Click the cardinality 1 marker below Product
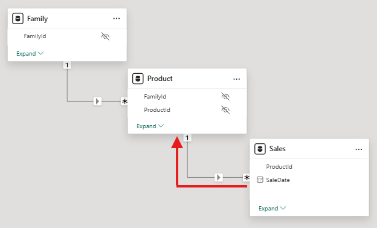 187,138
